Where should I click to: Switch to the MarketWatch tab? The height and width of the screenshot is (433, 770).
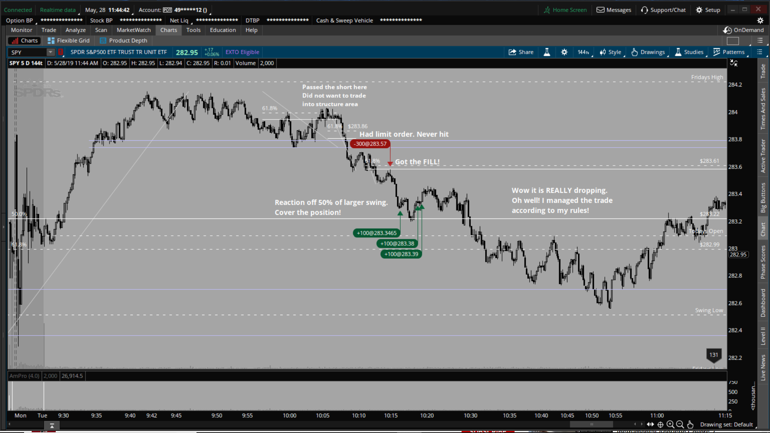pyautogui.click(x=134, y=30)
